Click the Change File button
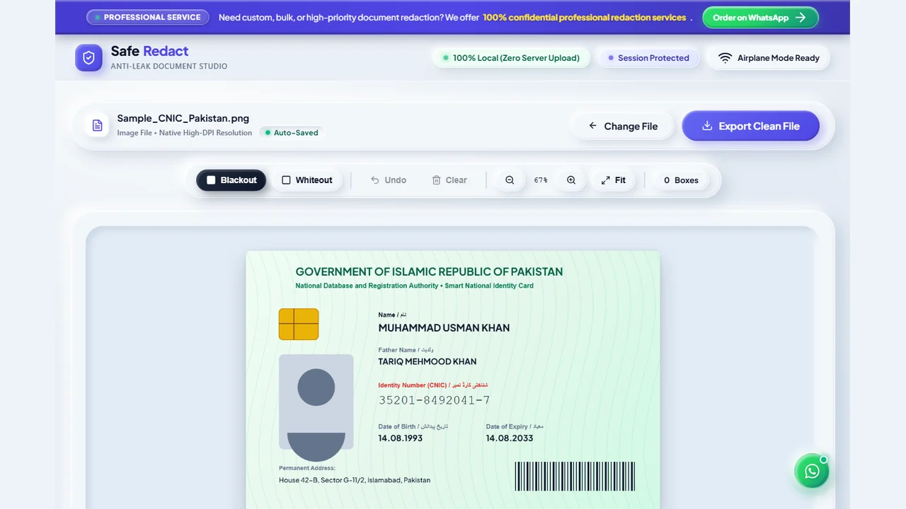This screenshot has height=509, width=906. (623, 126)
